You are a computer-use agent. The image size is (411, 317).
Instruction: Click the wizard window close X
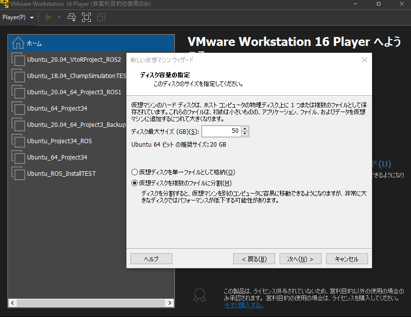tap(365, 60)
